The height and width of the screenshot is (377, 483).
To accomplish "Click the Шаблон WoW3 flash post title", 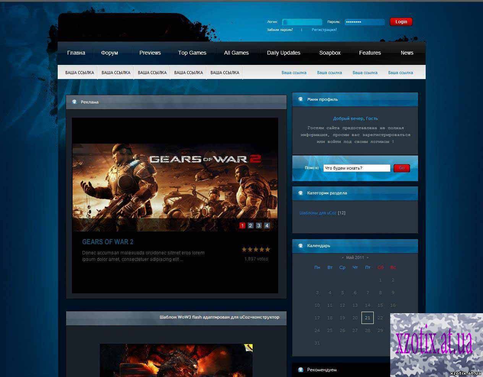I will pyautogui.click(x=219, y=317).
